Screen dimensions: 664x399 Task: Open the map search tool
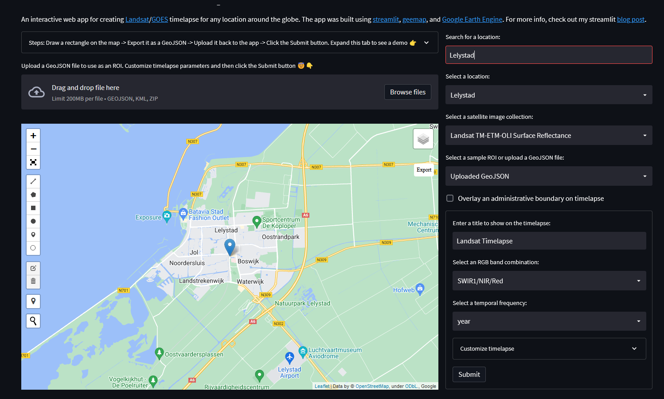point(33,321)
